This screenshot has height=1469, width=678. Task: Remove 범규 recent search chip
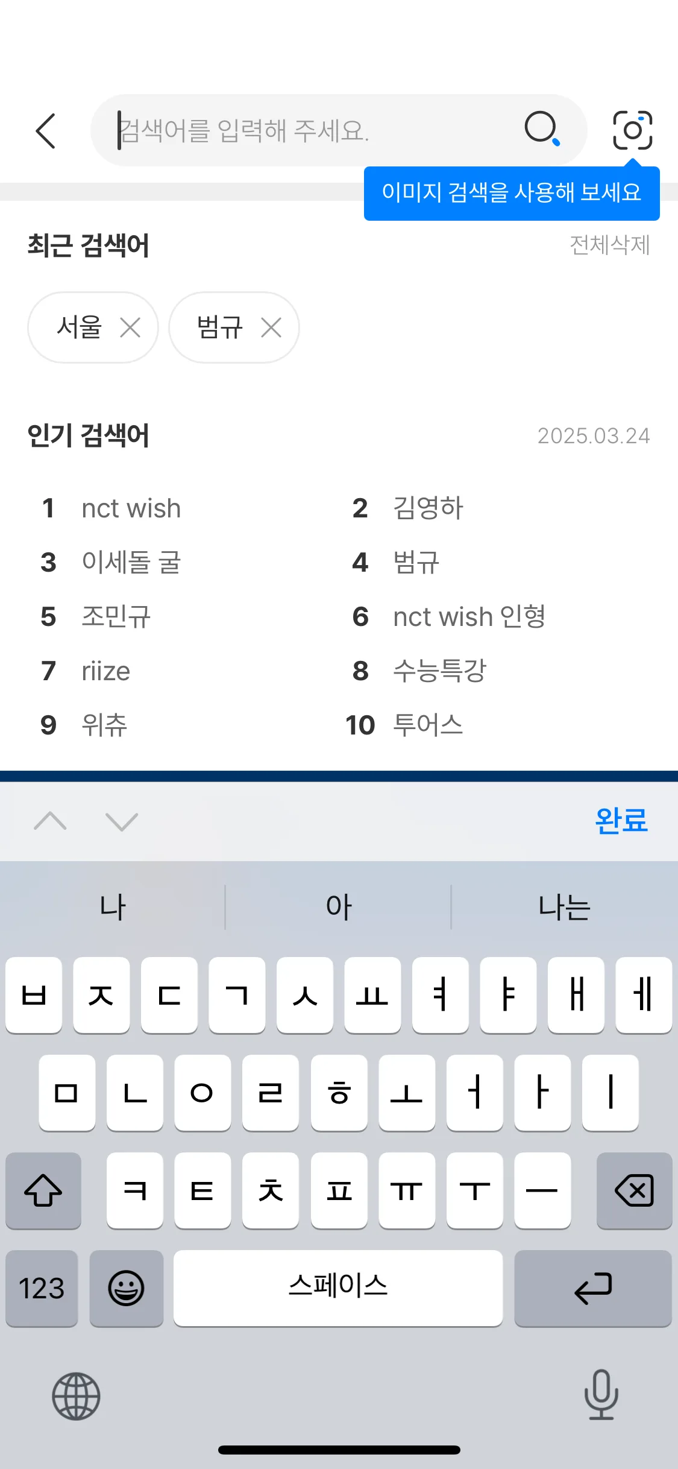tap(271, 328)
